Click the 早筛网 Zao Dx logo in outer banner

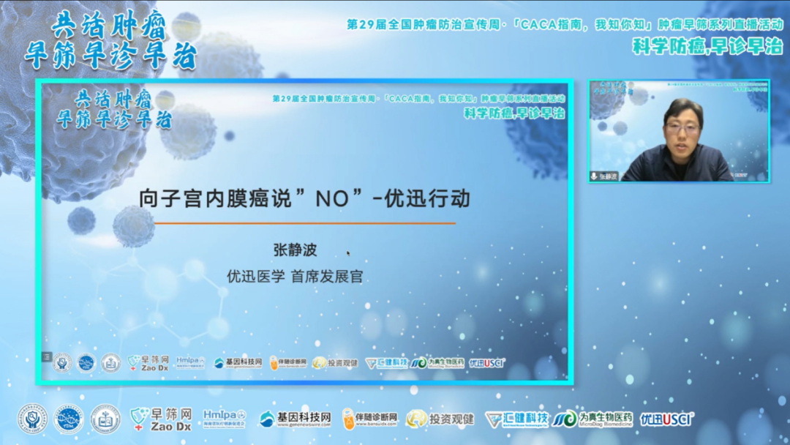click(161, 419)
